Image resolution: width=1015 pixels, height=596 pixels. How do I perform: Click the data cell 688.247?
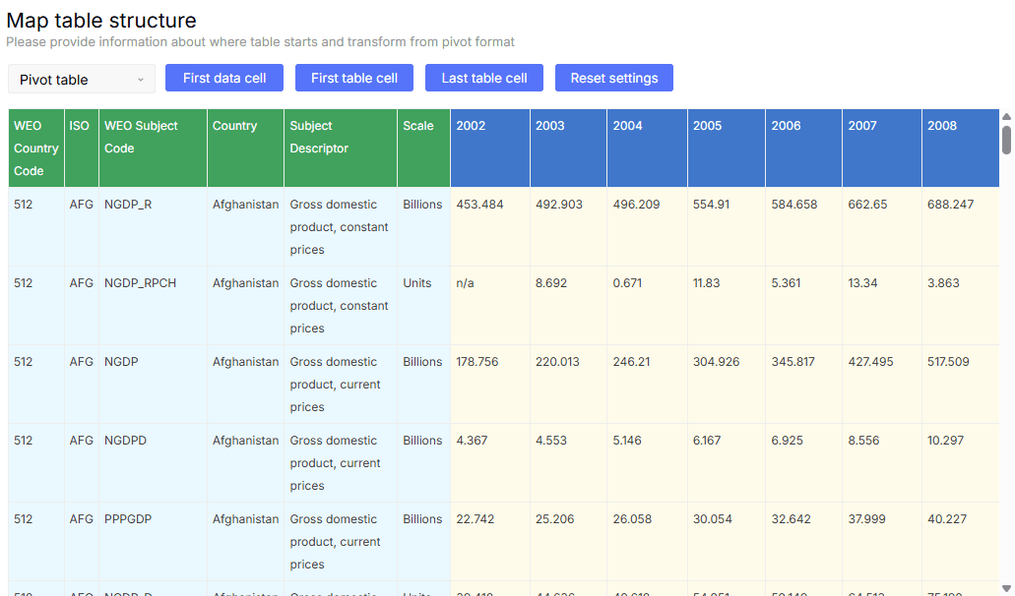pos(961,227)
